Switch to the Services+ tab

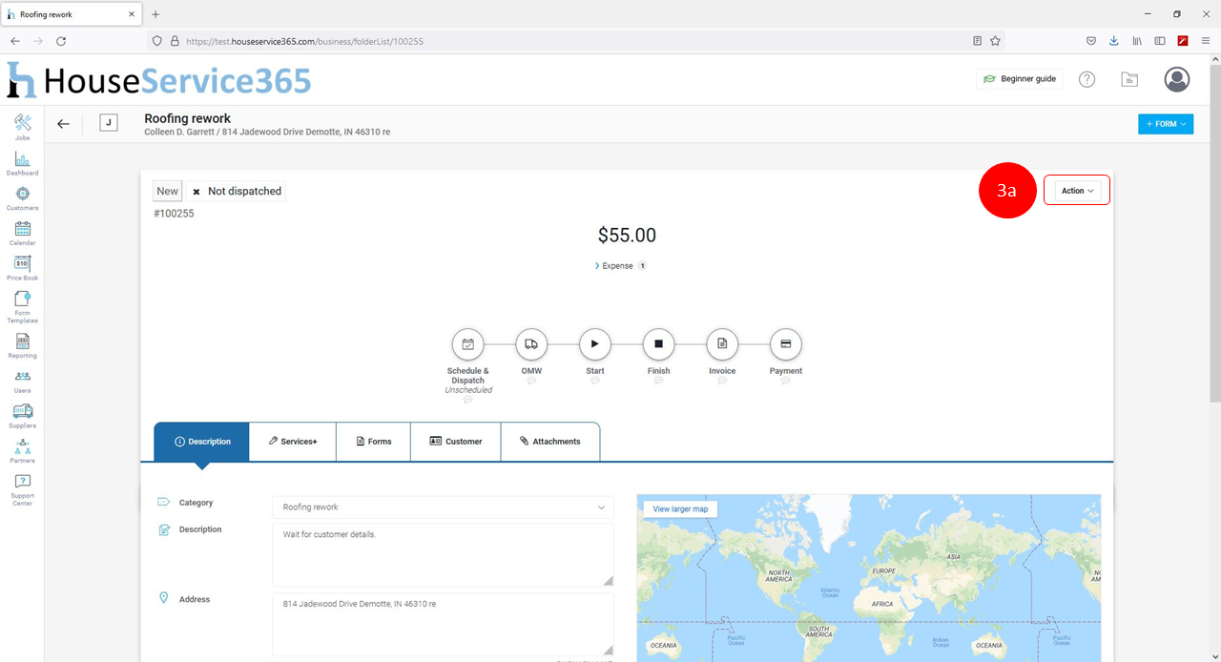[293, 442]
